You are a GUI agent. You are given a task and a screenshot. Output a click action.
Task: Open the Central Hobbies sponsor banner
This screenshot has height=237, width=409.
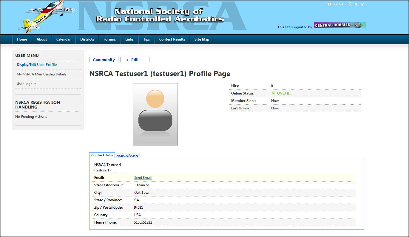click(x=339, y=25)
